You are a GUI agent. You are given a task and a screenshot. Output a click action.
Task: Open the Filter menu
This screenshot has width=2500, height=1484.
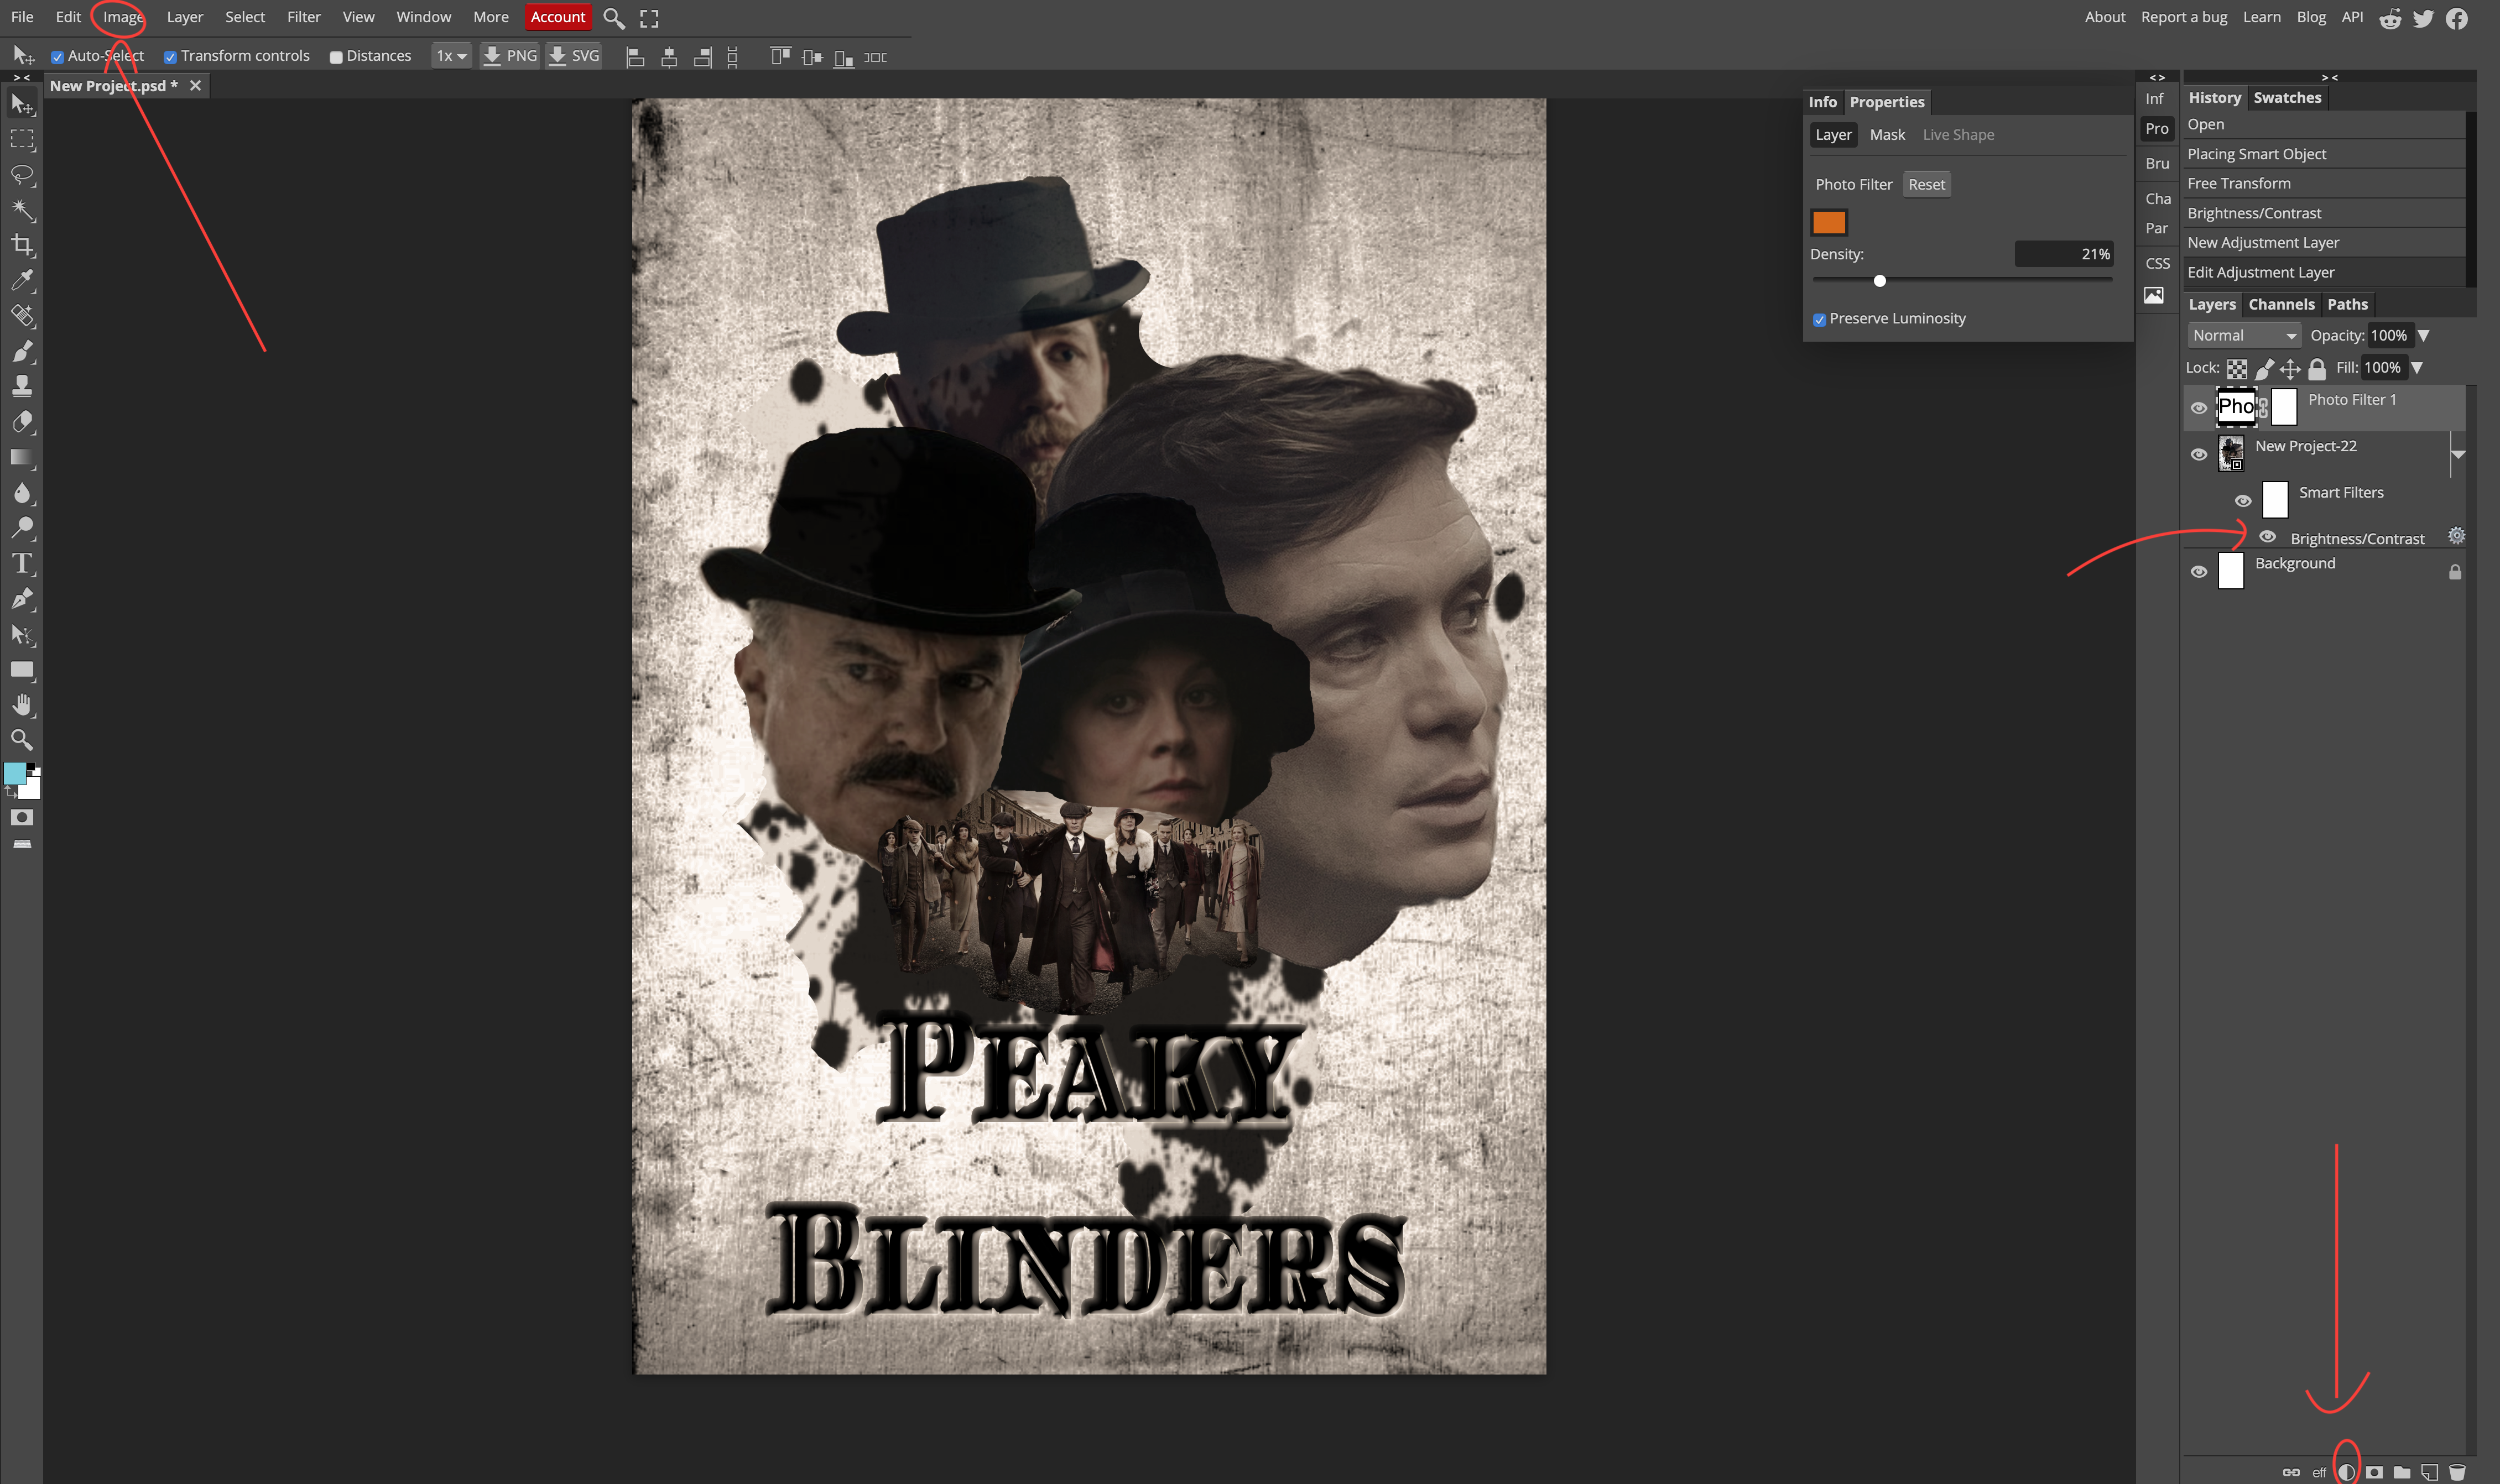[304, 17]
